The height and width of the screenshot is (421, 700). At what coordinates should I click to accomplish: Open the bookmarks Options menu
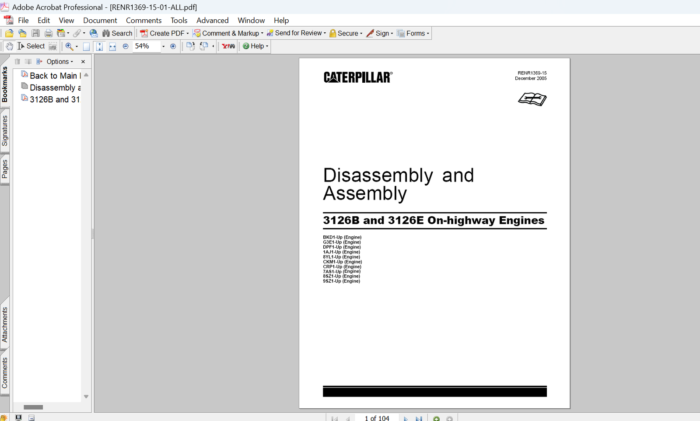pos(59,62)
